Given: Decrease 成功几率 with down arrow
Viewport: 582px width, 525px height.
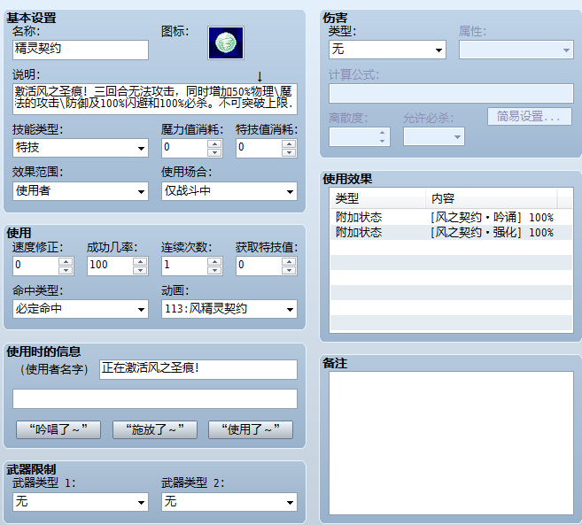Looking at the screenshot, I should (x=140, y=270).
